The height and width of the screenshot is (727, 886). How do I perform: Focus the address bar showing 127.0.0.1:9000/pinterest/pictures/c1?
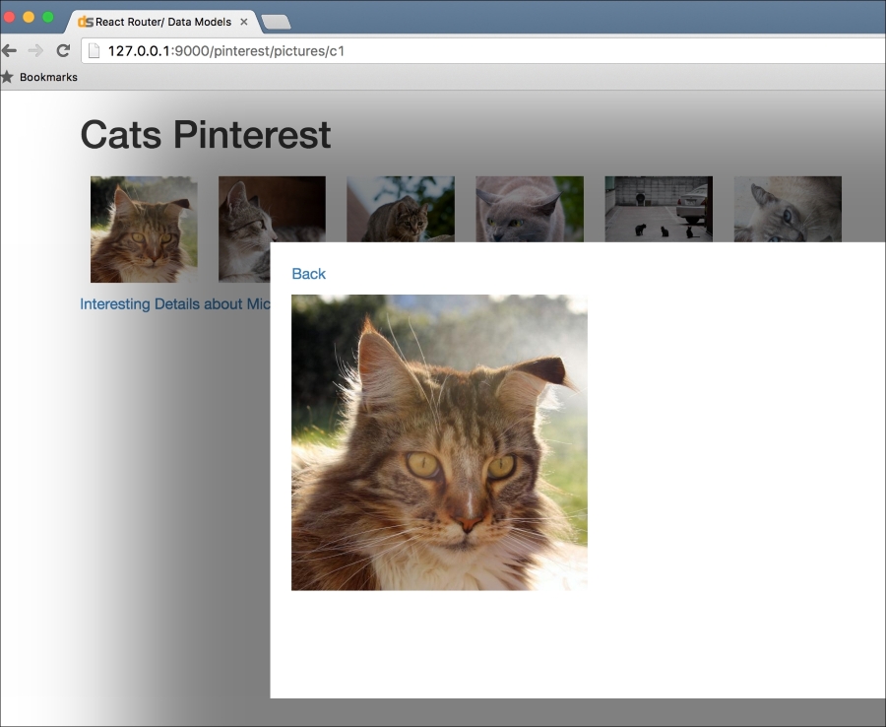[x=483, y=51]
